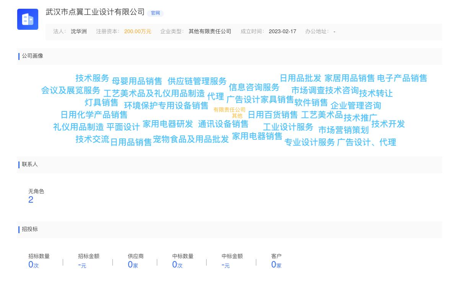Select word cloud tag 技术推广
The height and width of the screenshot is (287, 459).
[360, 118]
